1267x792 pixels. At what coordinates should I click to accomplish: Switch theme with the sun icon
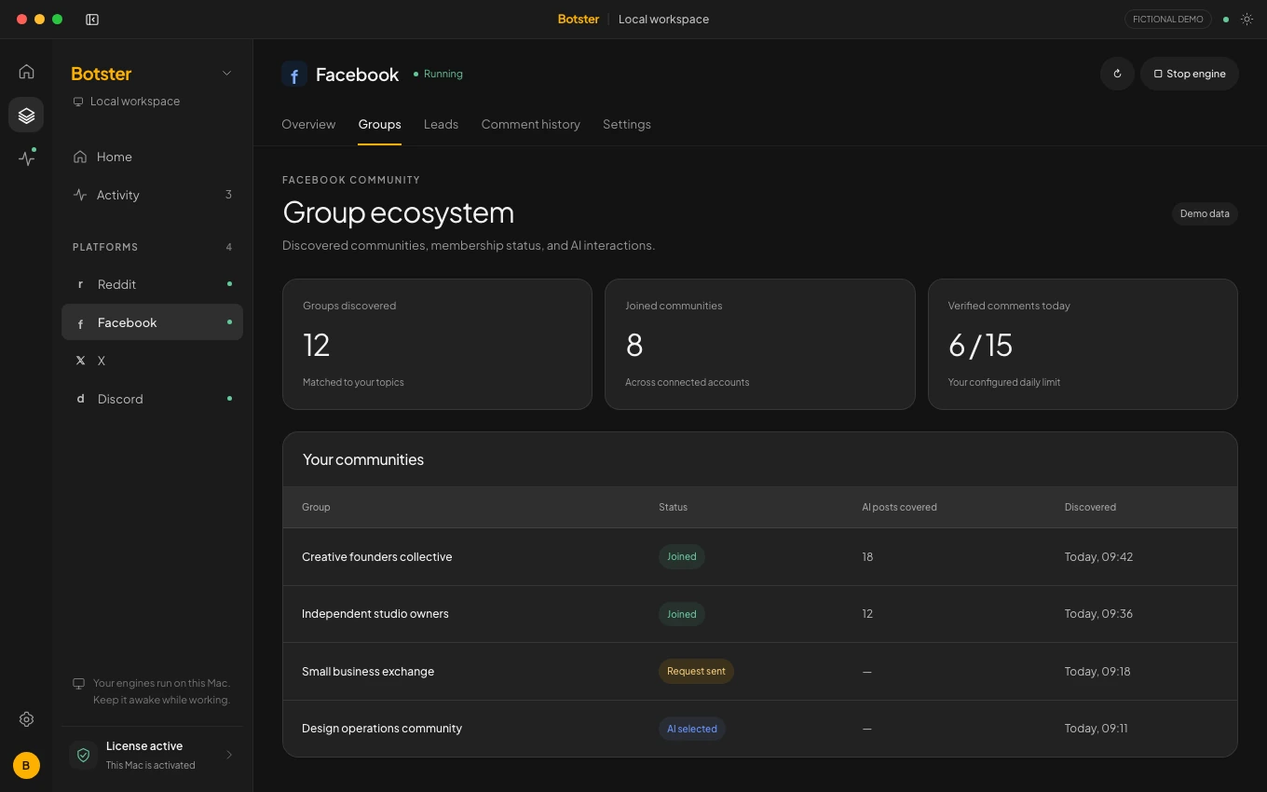click(1247, 19)
